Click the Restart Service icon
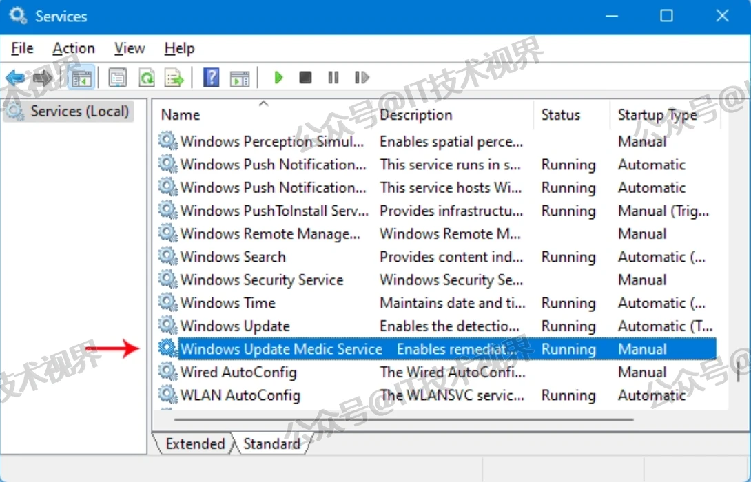This screenshot has height=482, width=751. pyautogui.click(x=362, y=78)
